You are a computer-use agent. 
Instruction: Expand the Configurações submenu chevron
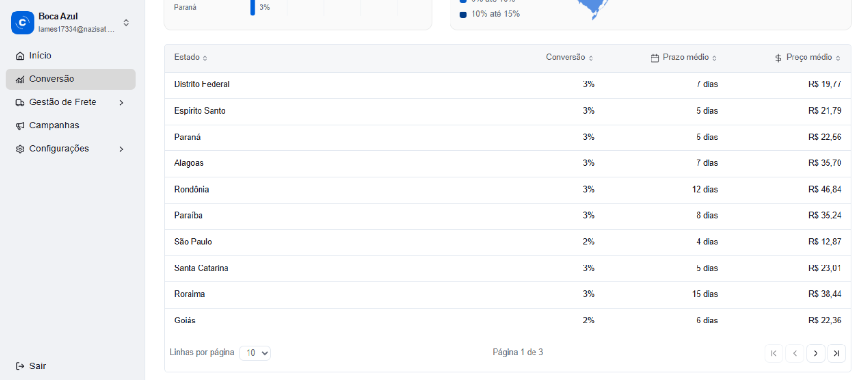click(121, 149)
